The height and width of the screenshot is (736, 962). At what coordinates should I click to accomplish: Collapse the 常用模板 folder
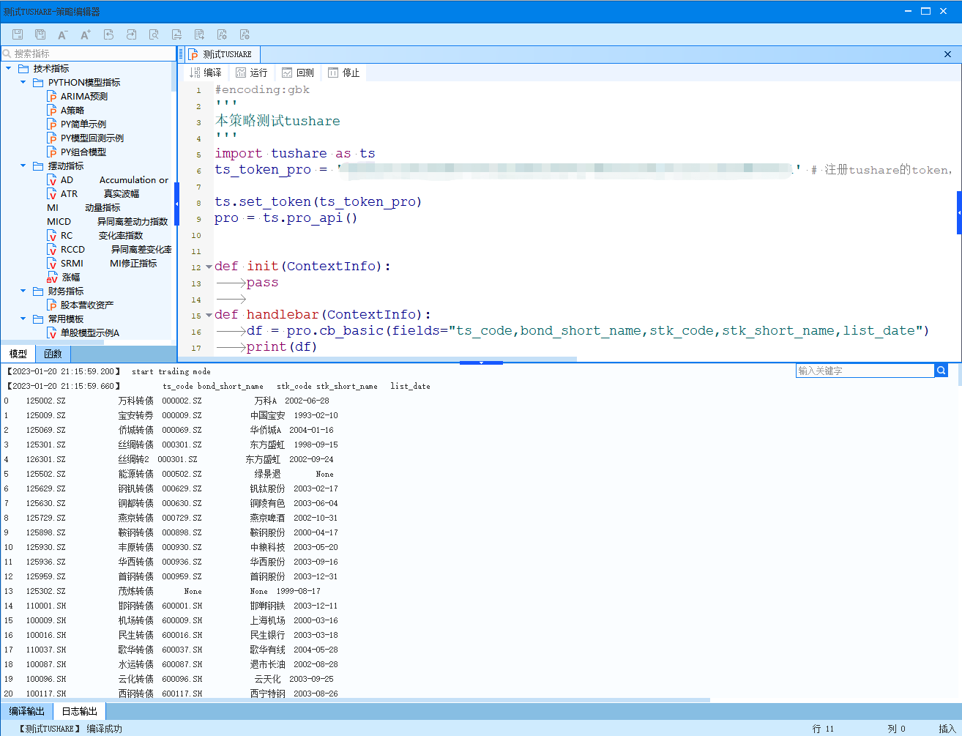tap(23, 319)
